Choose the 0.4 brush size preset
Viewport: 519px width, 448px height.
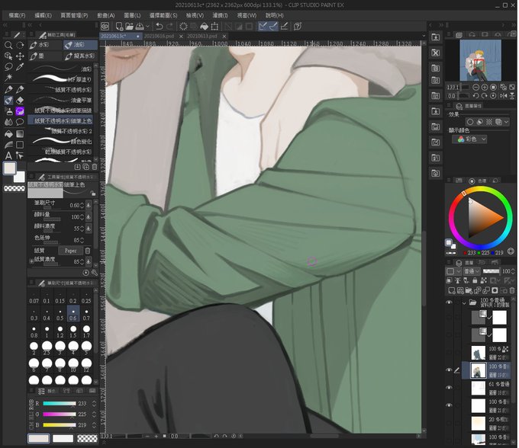click(x=47, y=315)
